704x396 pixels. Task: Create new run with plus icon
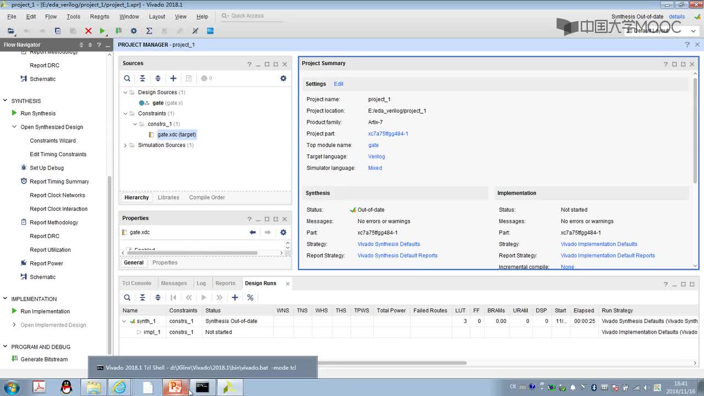pyautogui.click(x=235, y=298)
